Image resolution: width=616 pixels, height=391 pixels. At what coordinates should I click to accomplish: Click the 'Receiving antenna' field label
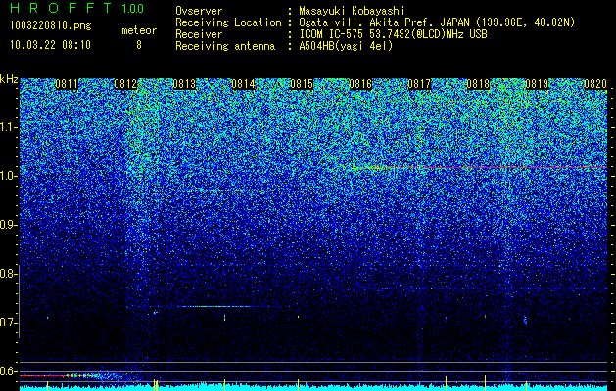(x=225, y=46)
